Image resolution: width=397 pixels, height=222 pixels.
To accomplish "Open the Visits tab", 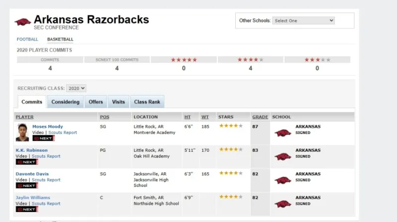I will tap(119, 102).
